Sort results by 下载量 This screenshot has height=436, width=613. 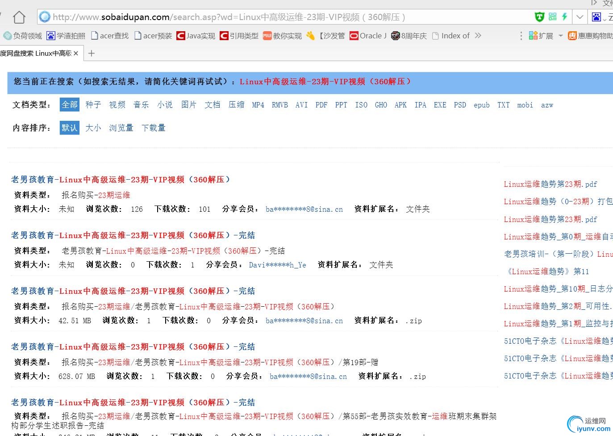(154, 128)
